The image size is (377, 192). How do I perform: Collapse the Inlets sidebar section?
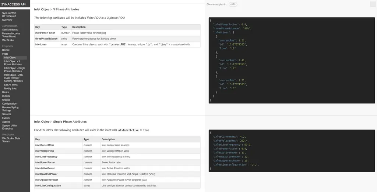pyautogui.click(x=5, y=54)
